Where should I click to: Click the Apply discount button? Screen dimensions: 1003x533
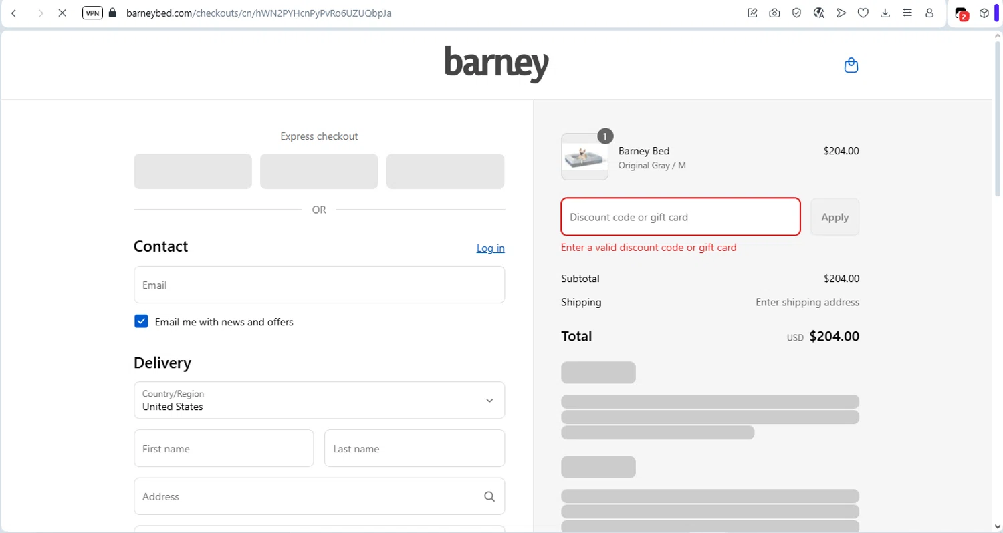pos(834,217)
